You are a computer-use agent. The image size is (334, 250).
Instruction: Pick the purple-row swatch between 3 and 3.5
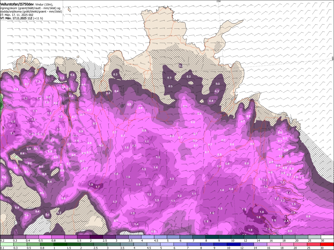click(x=123, y=237)
